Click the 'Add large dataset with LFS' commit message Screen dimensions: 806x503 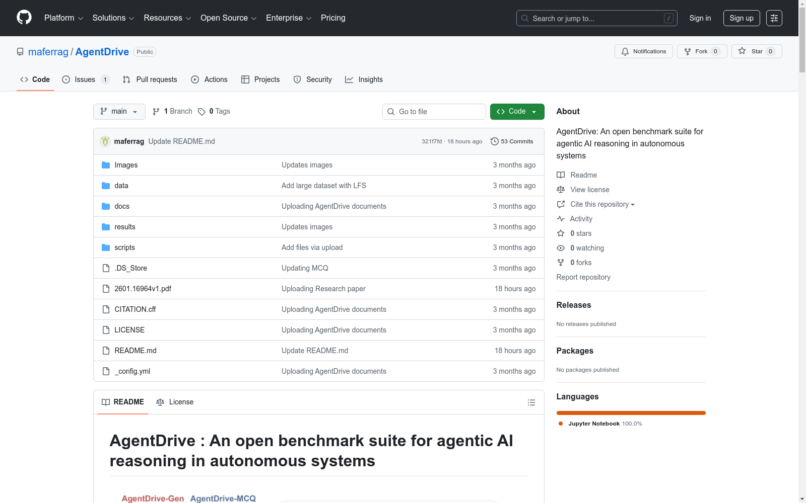(x=324, y=186)
